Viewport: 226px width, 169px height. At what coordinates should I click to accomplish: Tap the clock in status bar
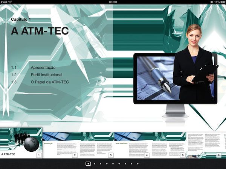[113, 2]
